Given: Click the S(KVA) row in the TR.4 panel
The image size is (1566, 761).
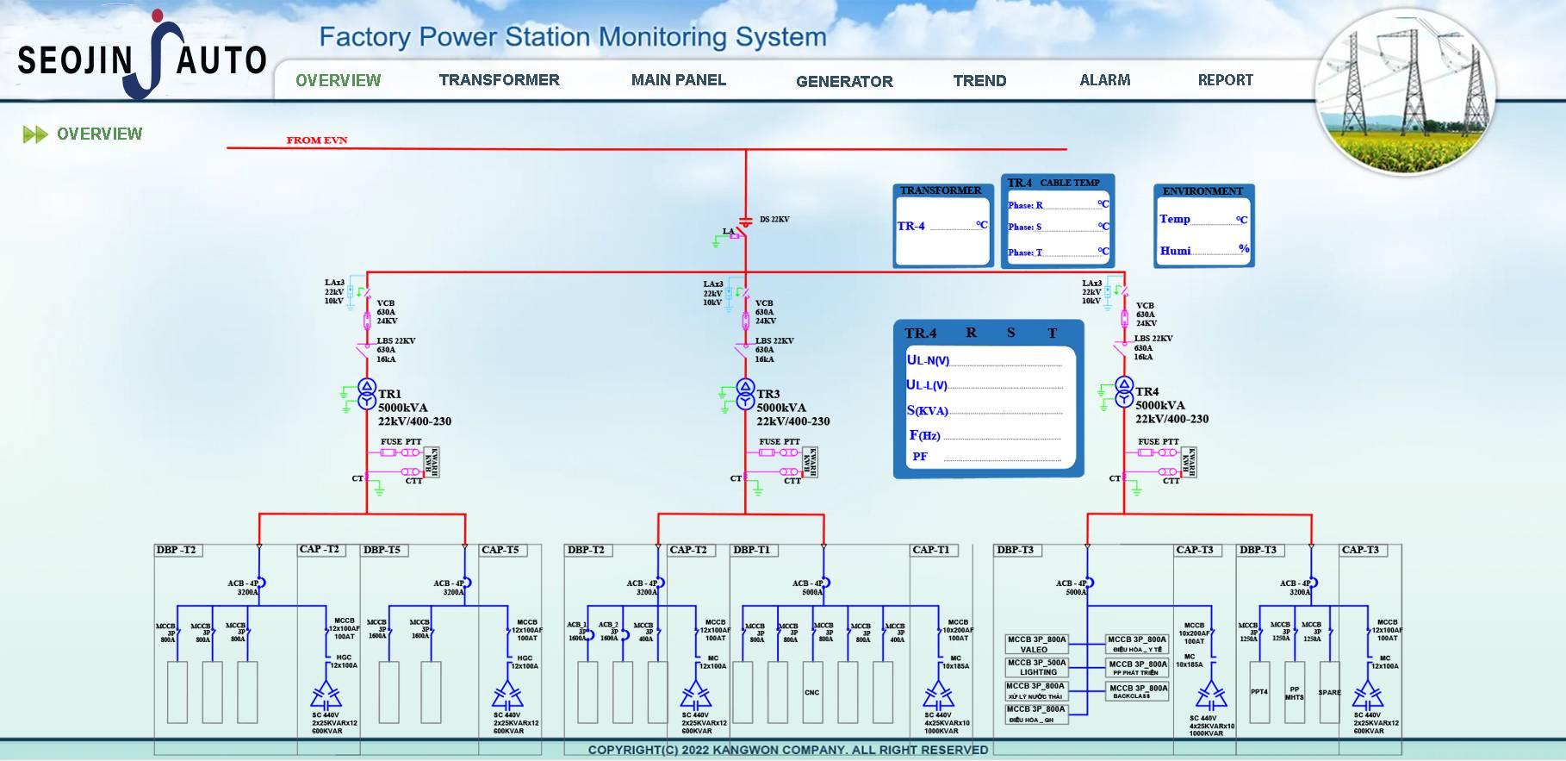Looking at the screenshot, I should pos(985,410).
